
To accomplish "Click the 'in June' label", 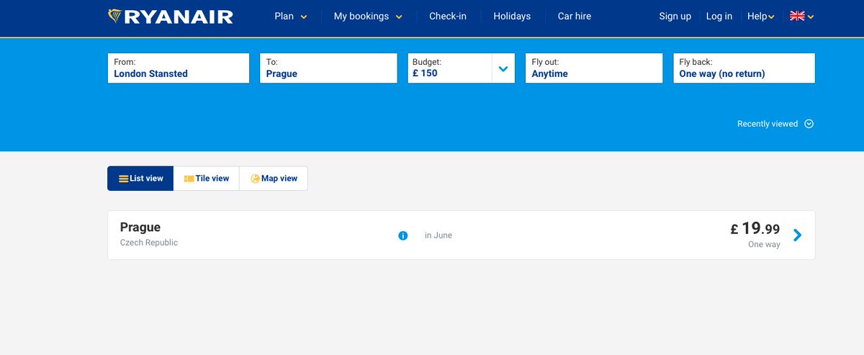I will (x=438, y=235).
